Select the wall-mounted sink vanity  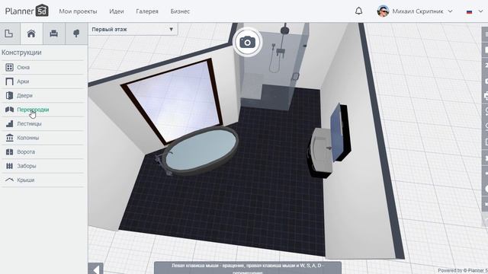click(320, 153)
